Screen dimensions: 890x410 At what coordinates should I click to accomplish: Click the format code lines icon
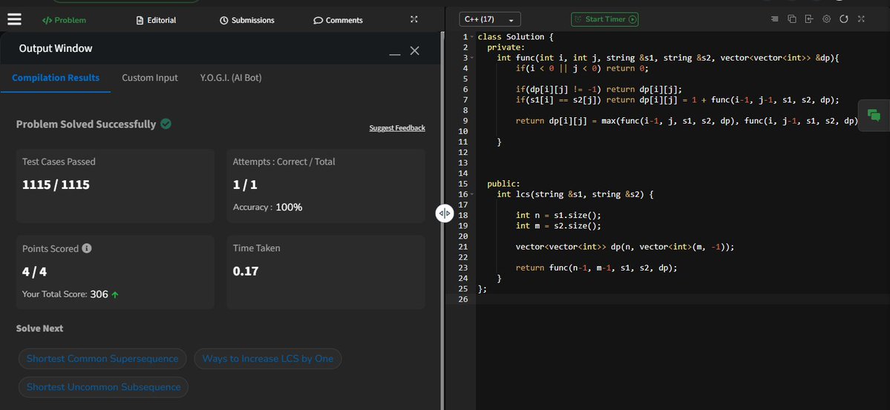tap(775, 19)
